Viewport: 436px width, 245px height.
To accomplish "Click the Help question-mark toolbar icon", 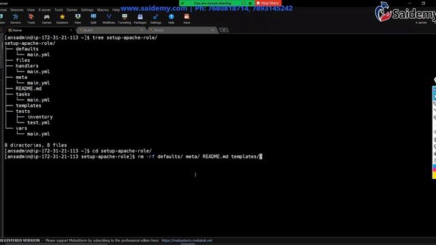I will (171, 18).
